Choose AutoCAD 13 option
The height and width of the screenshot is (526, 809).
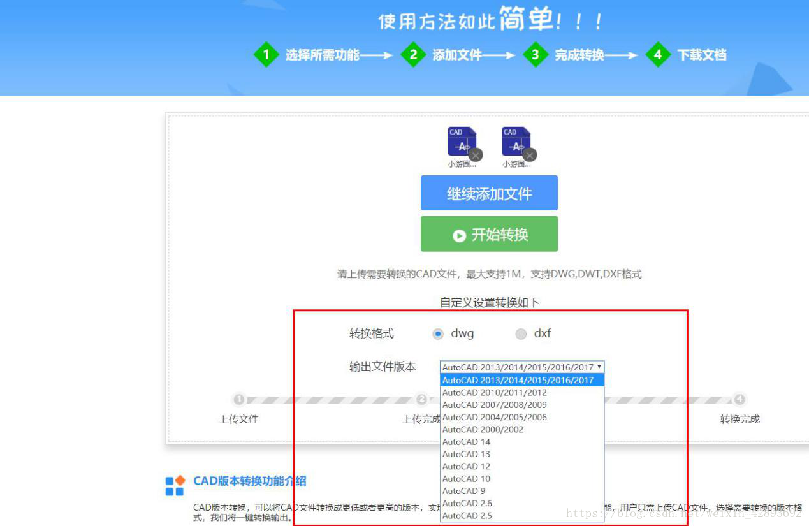522,454
